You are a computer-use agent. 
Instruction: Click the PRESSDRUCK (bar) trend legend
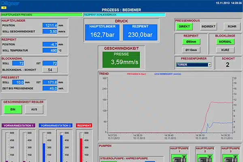[136, 74]
